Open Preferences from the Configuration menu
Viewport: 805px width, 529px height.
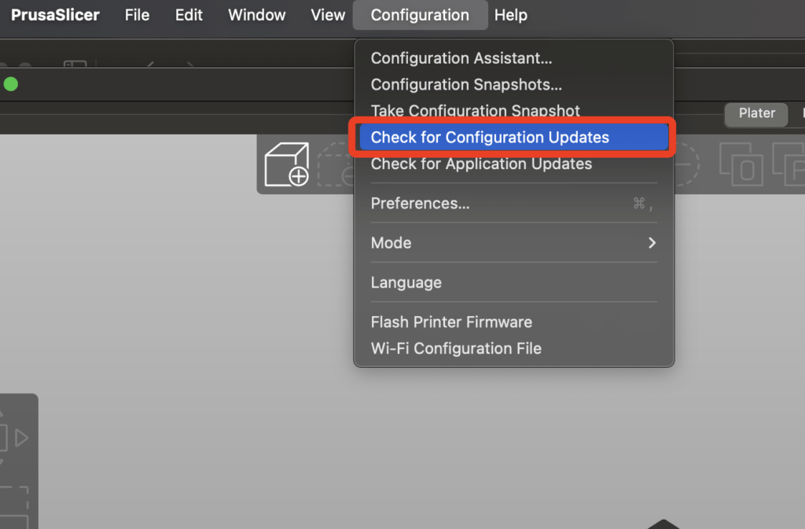point(421,204)
